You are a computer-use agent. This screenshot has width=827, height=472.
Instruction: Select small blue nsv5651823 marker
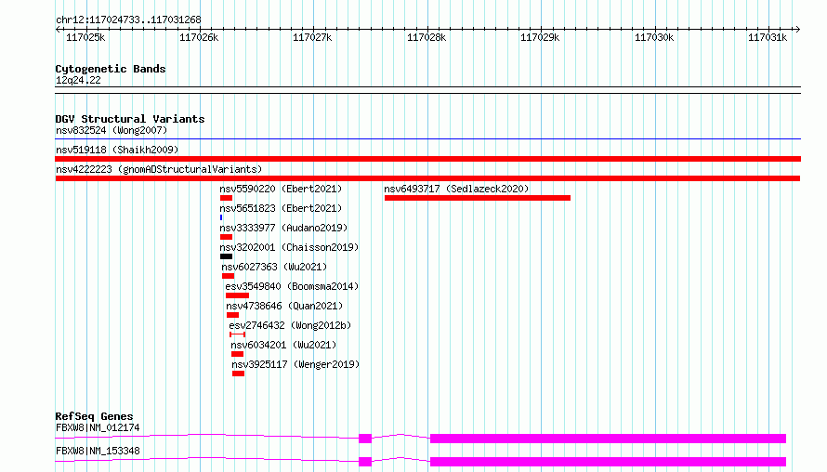click(x=221, y=217)
